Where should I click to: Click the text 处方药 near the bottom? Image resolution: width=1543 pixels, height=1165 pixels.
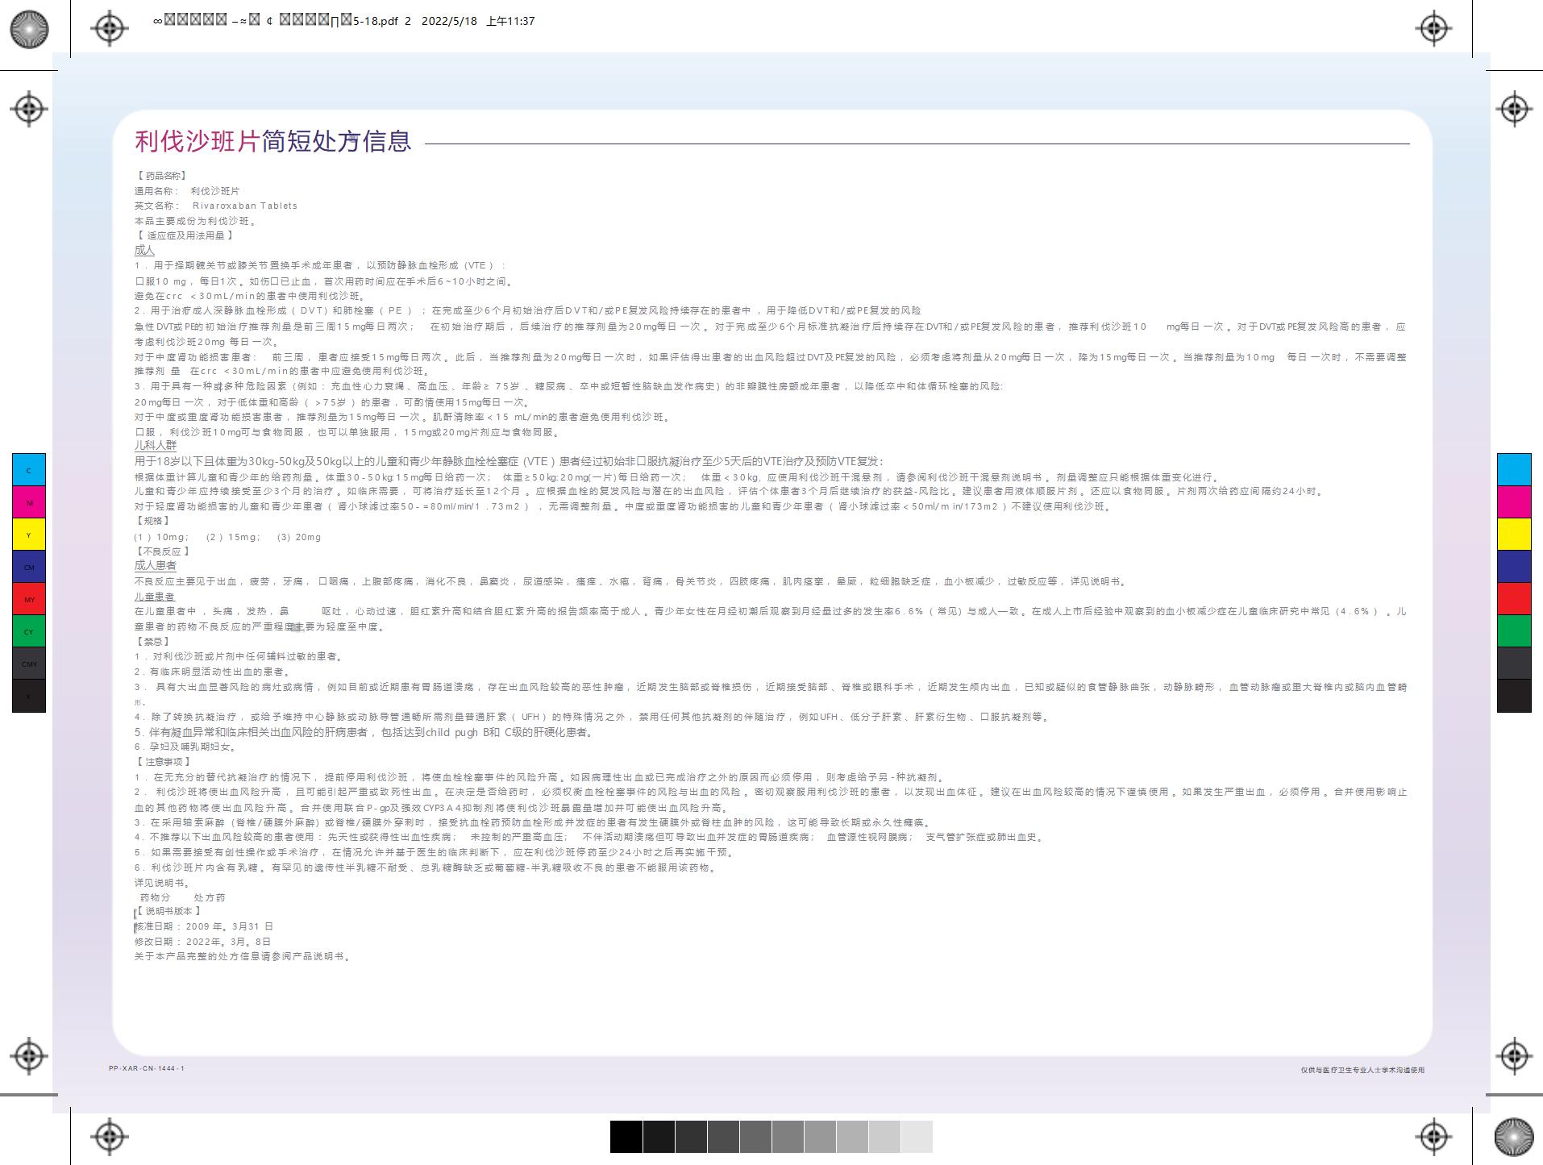click(x=210, y=897)
